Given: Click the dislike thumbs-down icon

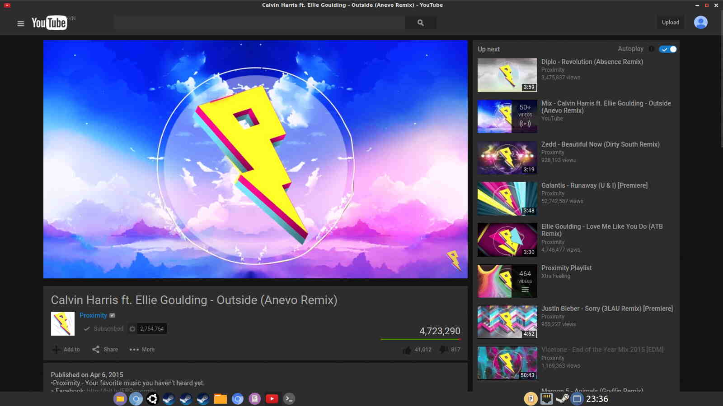Looking at the screenshot, I should coord(444,350).
